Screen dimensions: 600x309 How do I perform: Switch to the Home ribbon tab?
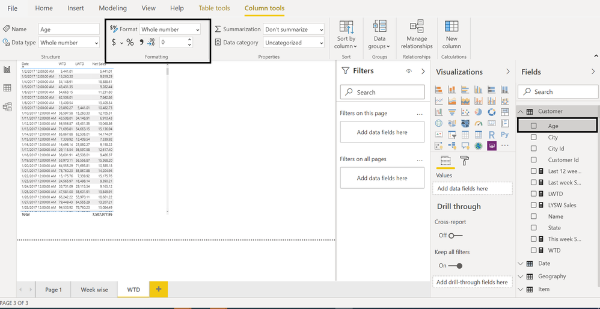(44, 8)
